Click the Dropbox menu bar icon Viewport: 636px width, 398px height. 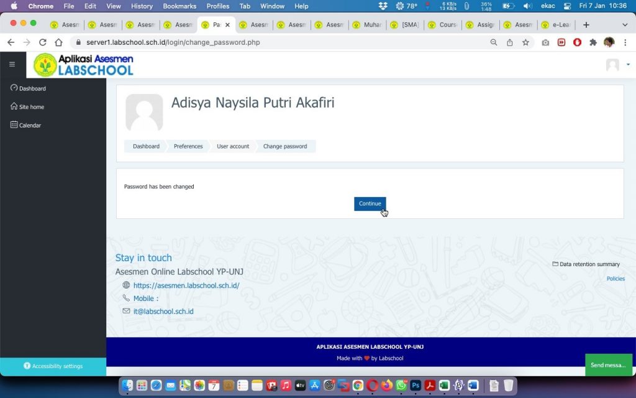(383, 6)
